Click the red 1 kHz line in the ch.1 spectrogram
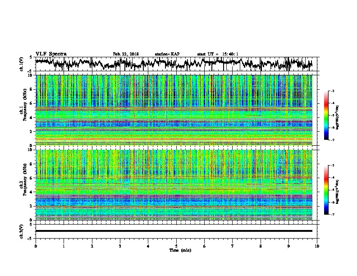The height and width of the screenshot is (276, 357). pos(174,139)
